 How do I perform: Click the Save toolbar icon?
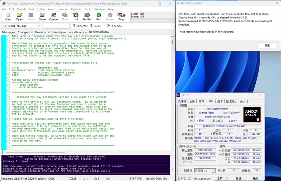click(31, 16)
